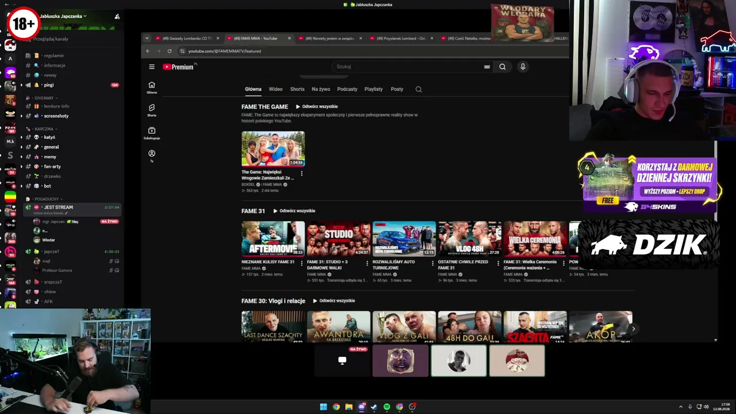Play all FAME 30: Vlogi i relacje
Screen dimensions: 736x414
pyautogui.click(x=334, y=301)
